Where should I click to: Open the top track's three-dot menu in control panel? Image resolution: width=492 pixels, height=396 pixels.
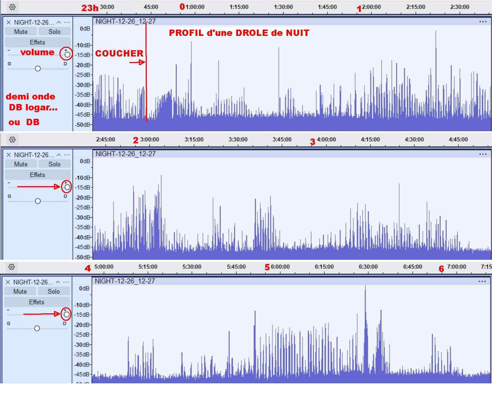coord(67,22)
